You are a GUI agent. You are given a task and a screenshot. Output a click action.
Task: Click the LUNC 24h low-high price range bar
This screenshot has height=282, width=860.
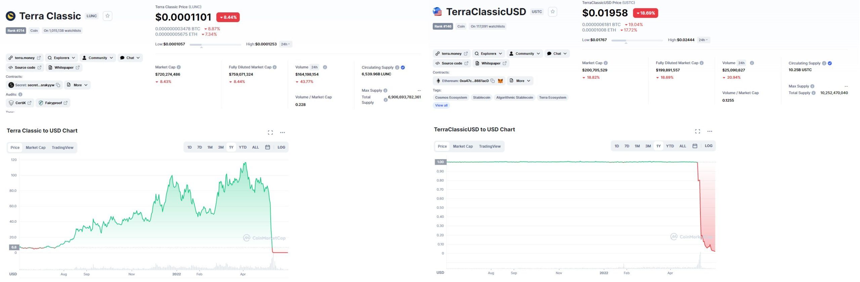[215, 45]
